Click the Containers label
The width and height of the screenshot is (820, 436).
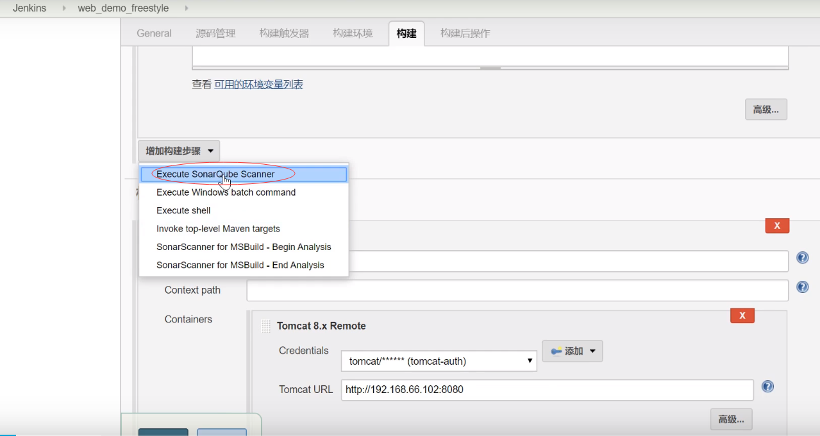coord(188,319)
